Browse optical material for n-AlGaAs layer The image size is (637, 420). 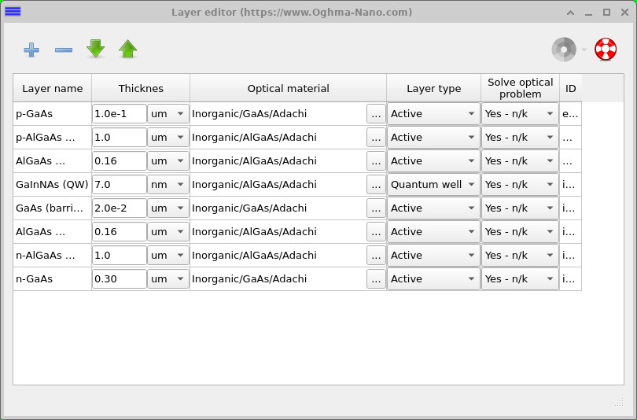pos(376,255)
